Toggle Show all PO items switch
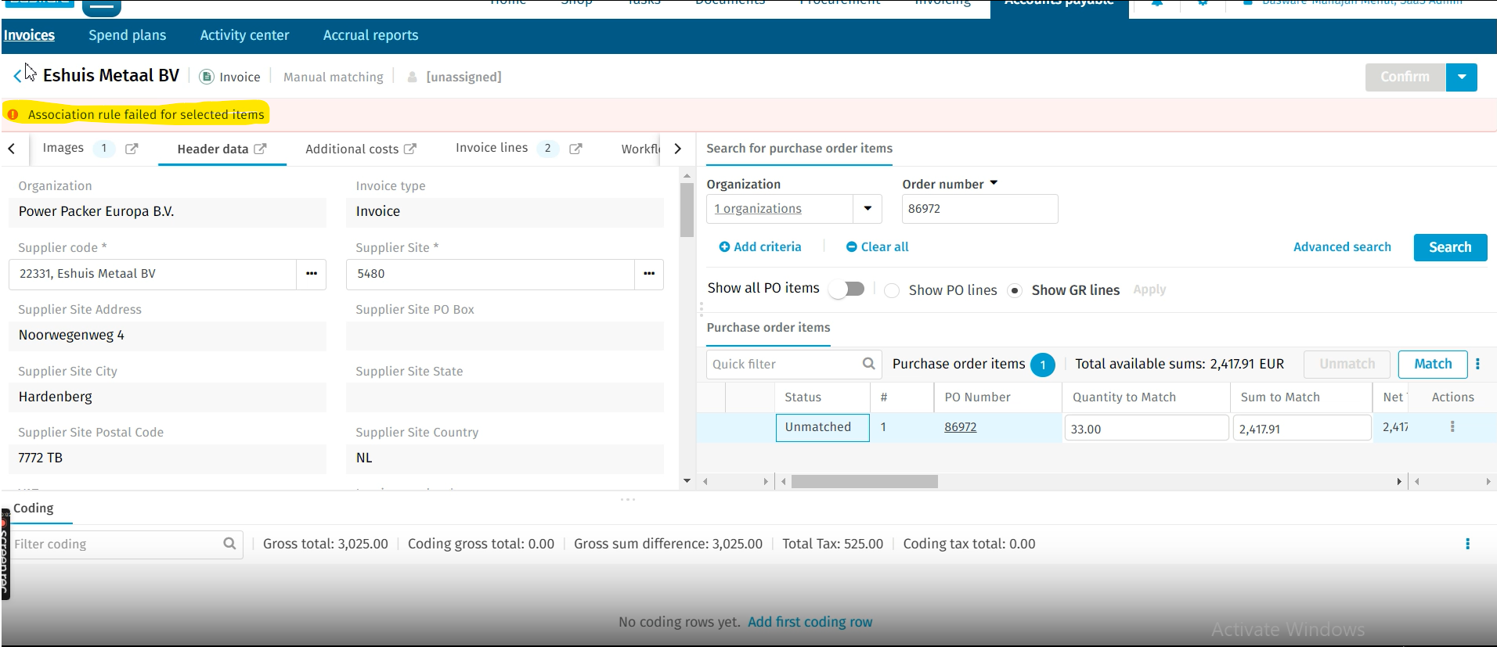Viewport: 1497px width, 647px height. (x=847, y=289)
